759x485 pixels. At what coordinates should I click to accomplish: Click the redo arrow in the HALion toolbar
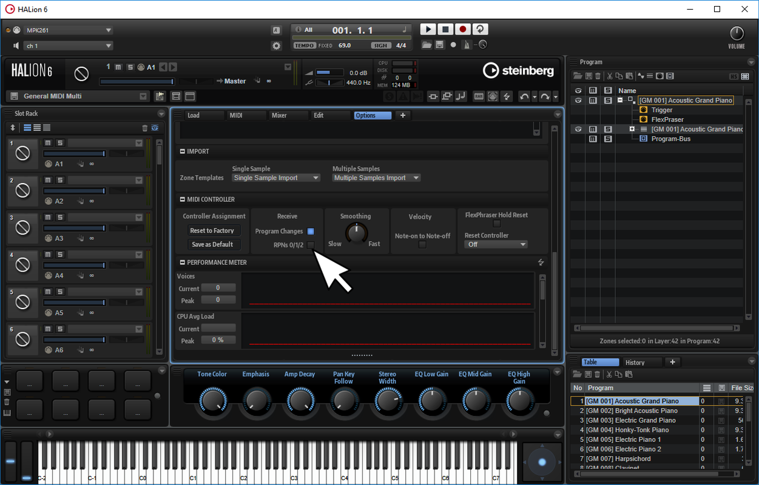click(x=545, y=96)
